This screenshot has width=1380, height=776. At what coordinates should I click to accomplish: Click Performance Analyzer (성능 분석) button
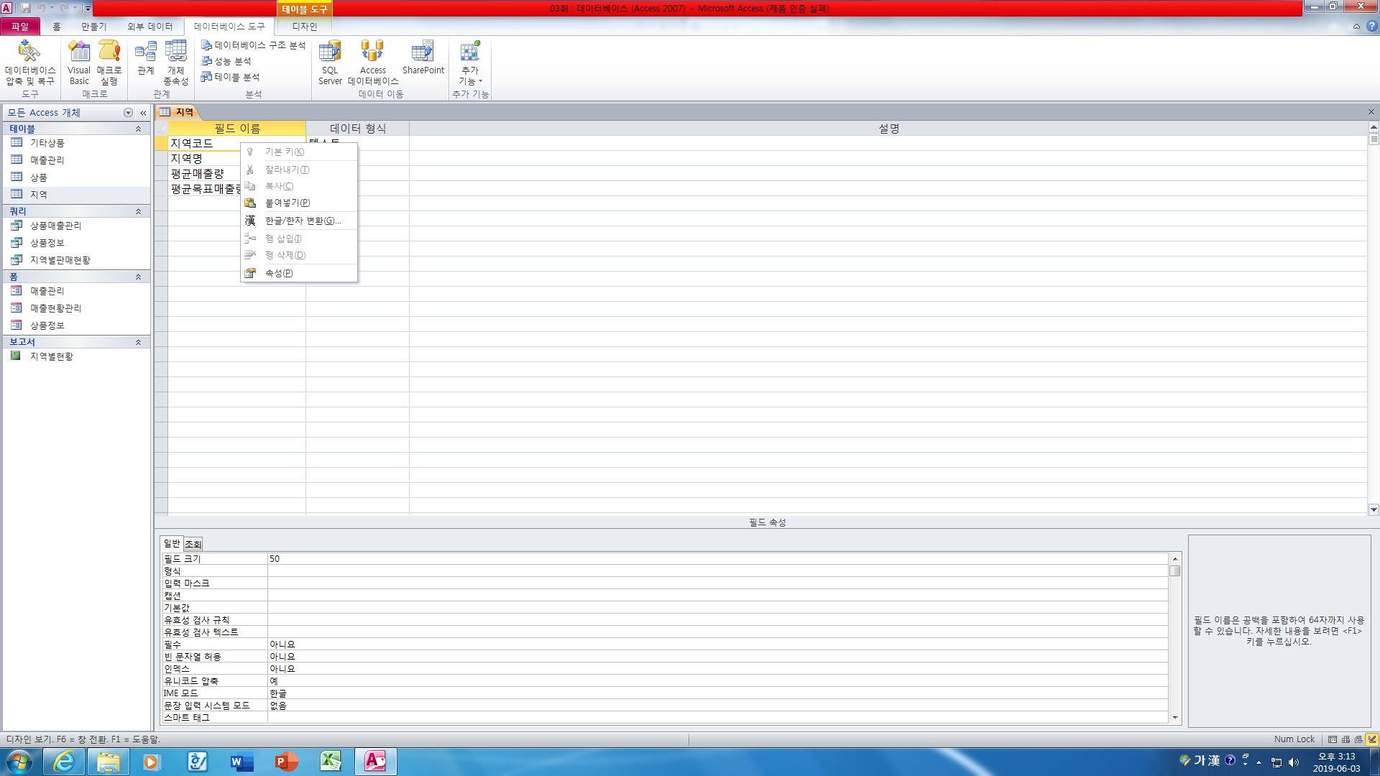(x=232, y=61)
